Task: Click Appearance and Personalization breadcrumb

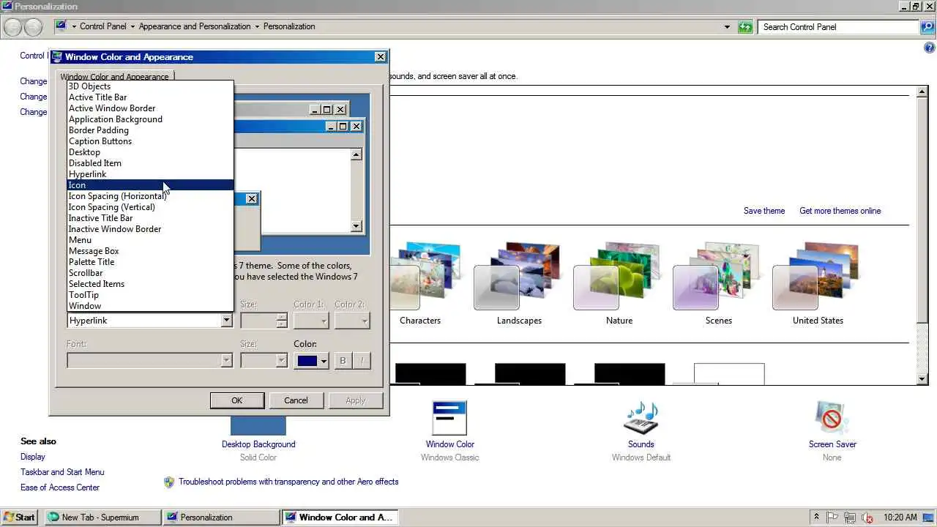Action: point(195,26)
